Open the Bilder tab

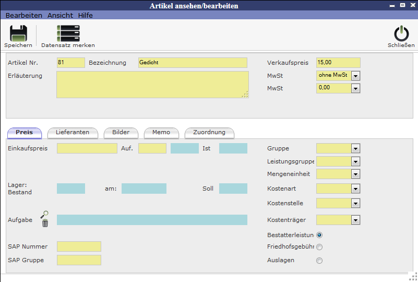pos(121,132)
